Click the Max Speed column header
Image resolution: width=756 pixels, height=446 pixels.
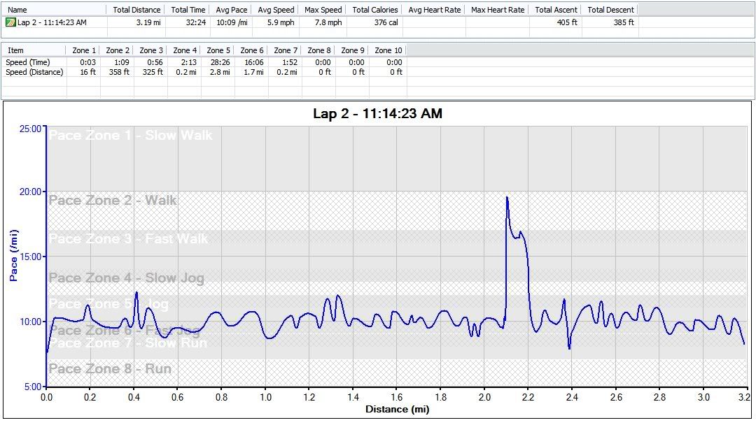point(323,10)
